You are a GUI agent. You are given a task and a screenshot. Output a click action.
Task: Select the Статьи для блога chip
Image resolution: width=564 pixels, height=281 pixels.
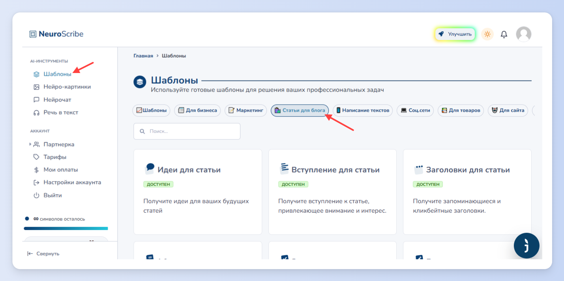click(300, 111)
